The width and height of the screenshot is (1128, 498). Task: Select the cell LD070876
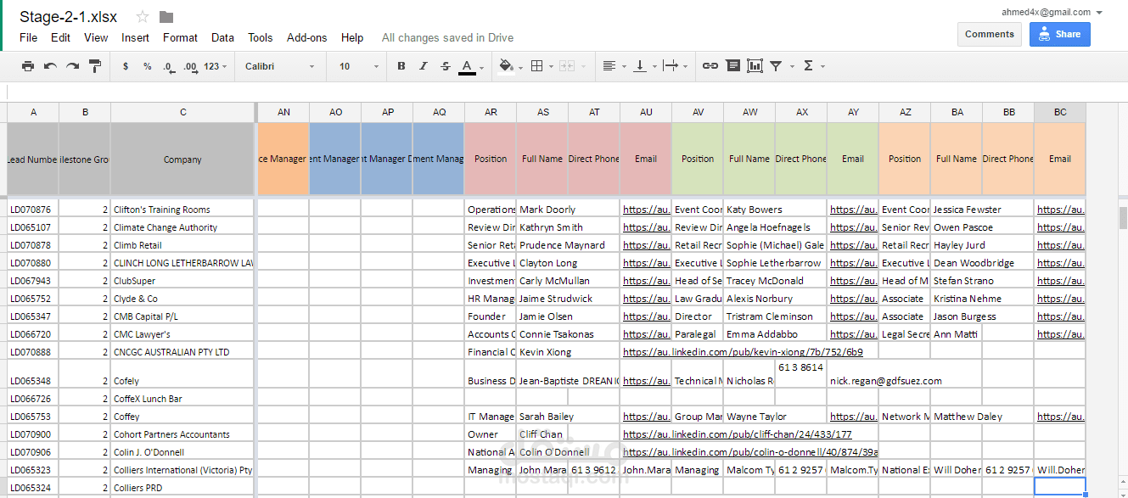point(33,210)
